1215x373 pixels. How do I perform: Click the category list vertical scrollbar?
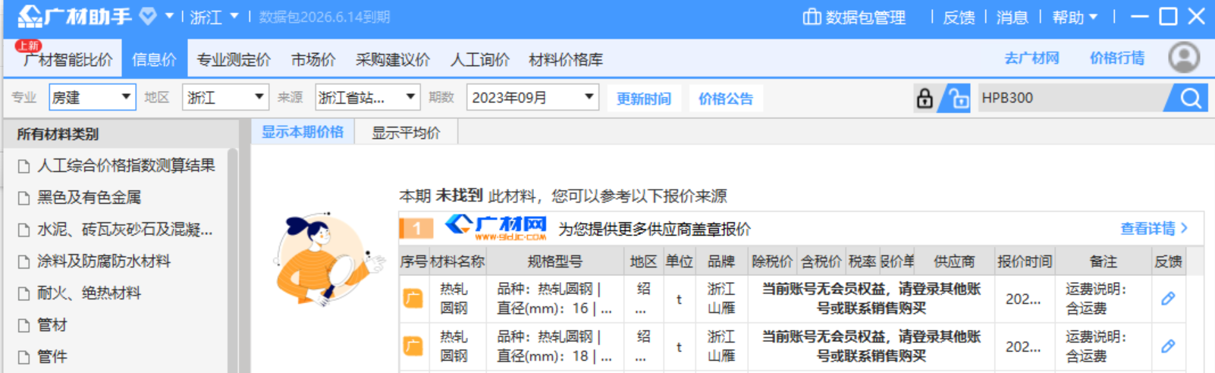(x=232, y=259)
